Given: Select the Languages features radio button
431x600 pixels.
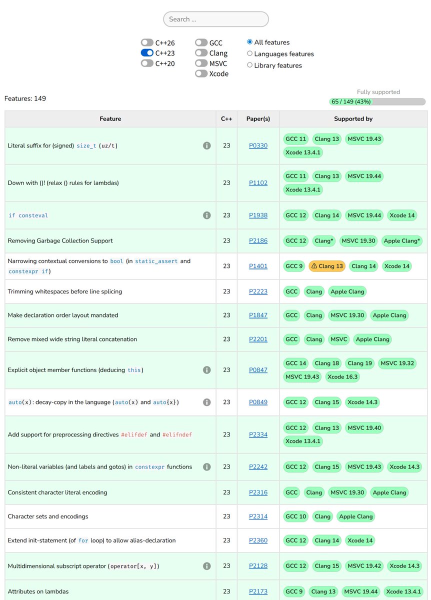Looking at the screenshot, I should (249, 53).
